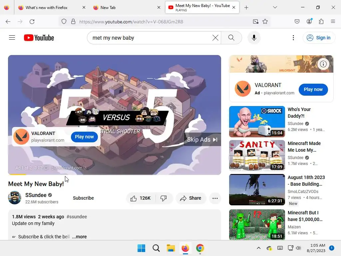The height and width of the screenshot is (256, 341).
Task: Close What's new with Firefox tab
Action: (84, 7)
